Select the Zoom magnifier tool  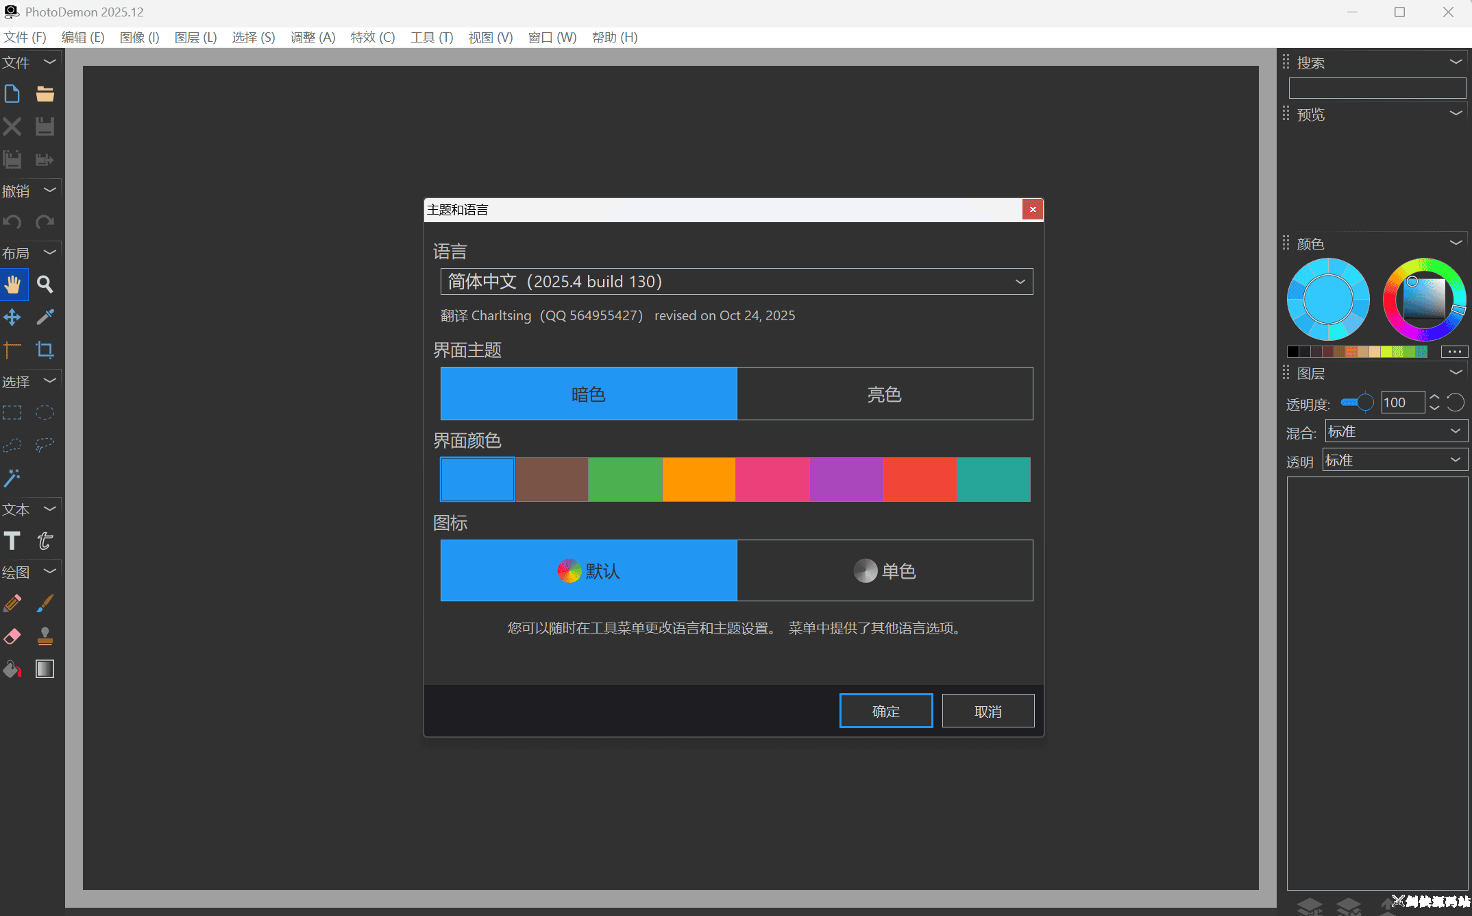click(45, 285)
